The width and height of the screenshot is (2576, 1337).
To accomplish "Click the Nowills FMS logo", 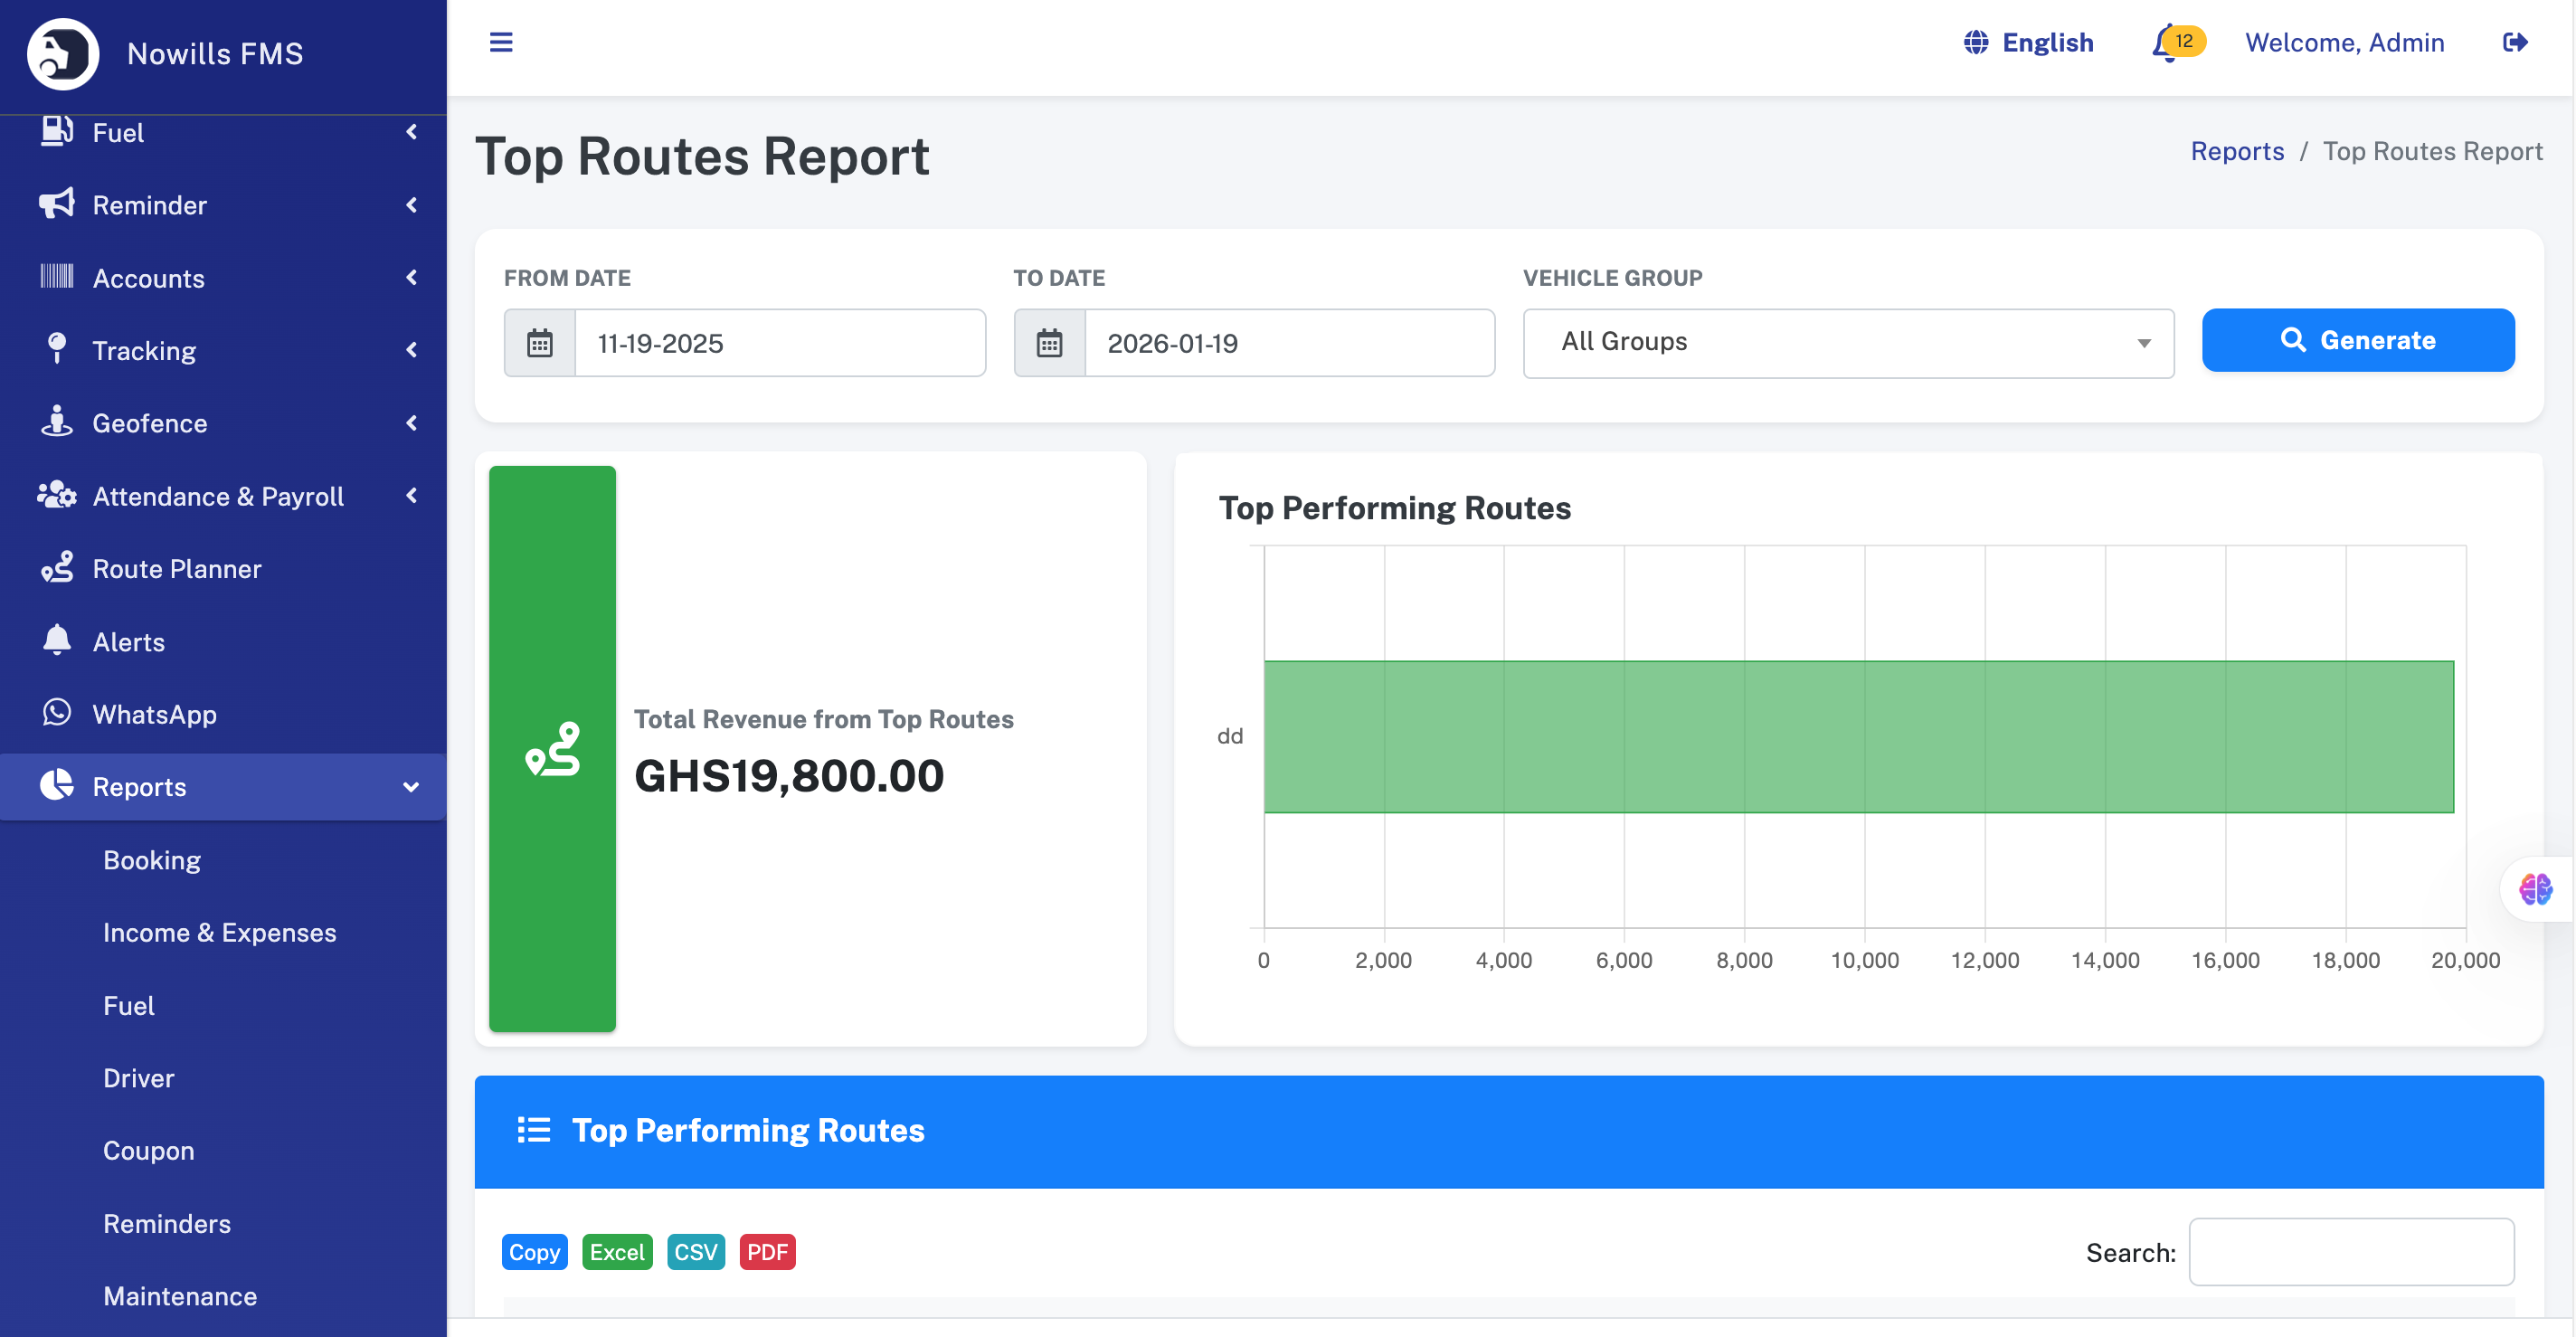I will (x=63, y=53).
